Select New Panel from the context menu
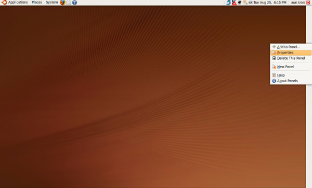 click(291, 67)
